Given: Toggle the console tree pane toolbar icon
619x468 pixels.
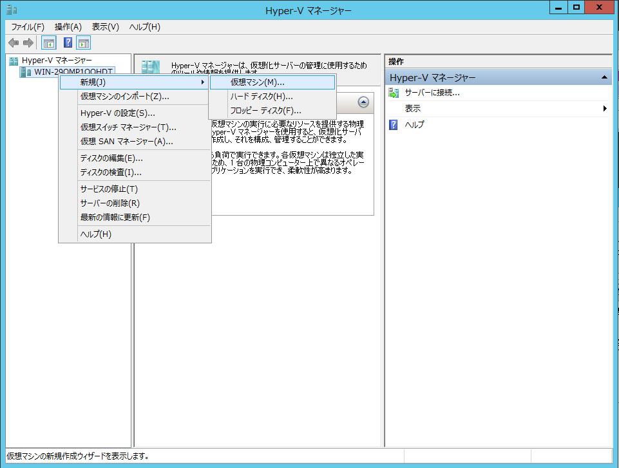Looking at the screenshot, I should click(x=49, y=42).
